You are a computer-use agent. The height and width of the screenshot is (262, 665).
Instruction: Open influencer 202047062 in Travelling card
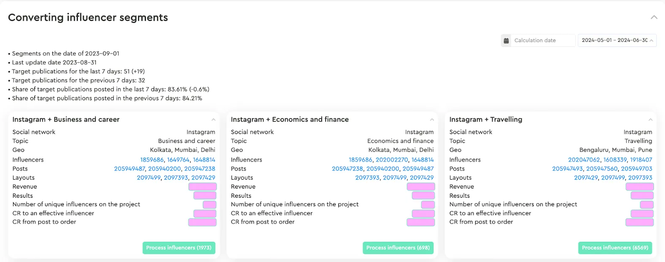[x=584, y=160]
